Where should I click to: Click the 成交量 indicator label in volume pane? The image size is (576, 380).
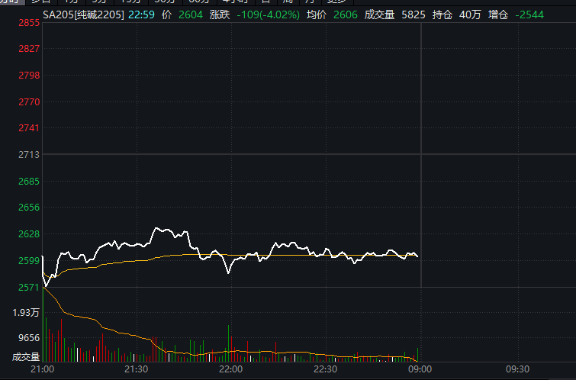[x=26, y=356]
